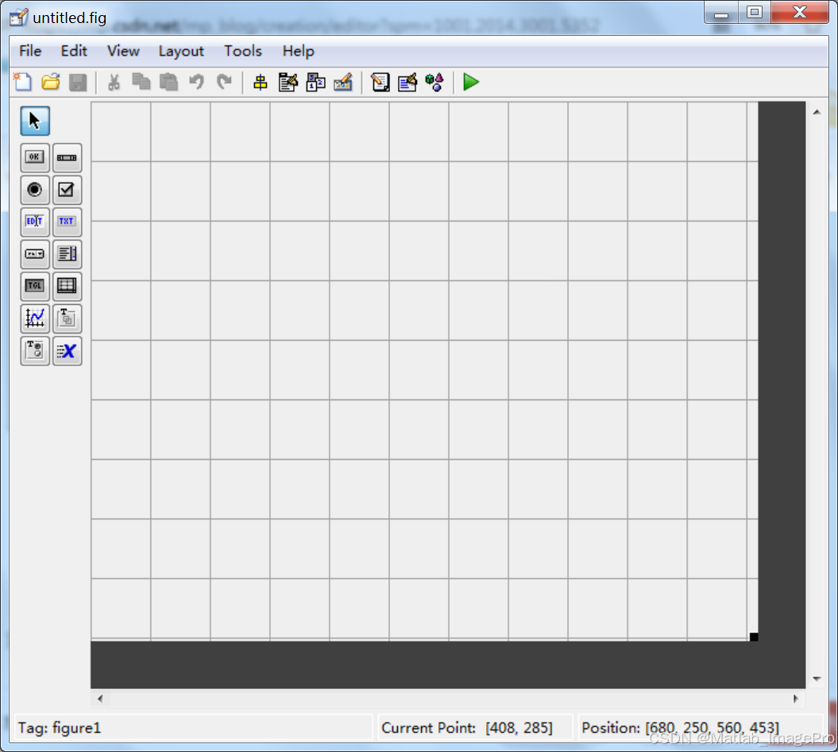
Task: Undo the last action
Action: tap(197, 83)
